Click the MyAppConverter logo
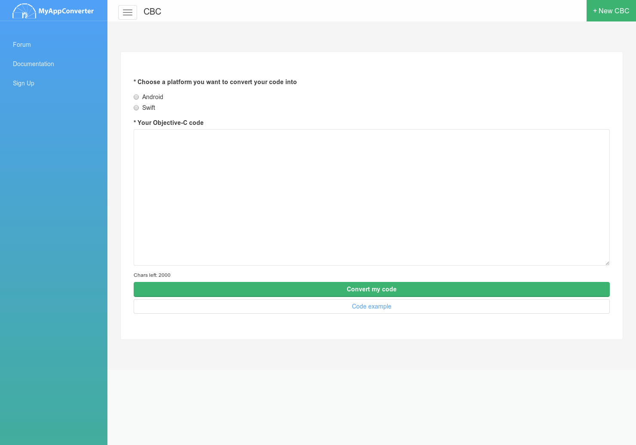This screenshot has width=636, height=445. pos(53,11)
